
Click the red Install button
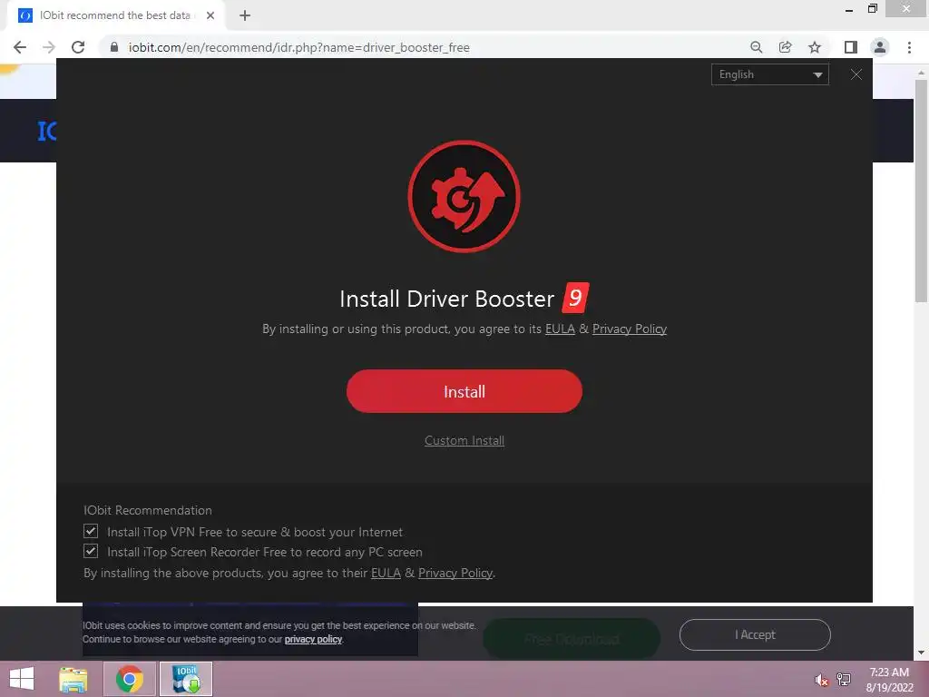point(464,391)
